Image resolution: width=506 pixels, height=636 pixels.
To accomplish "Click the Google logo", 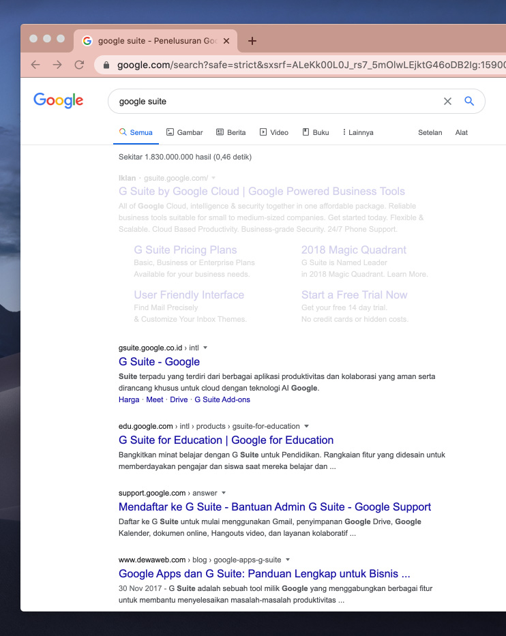I will (x=59, y=100).
